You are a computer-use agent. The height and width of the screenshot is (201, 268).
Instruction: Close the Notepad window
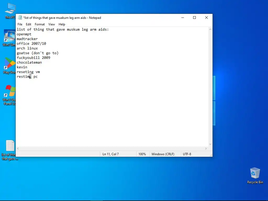tap(206, 18)
